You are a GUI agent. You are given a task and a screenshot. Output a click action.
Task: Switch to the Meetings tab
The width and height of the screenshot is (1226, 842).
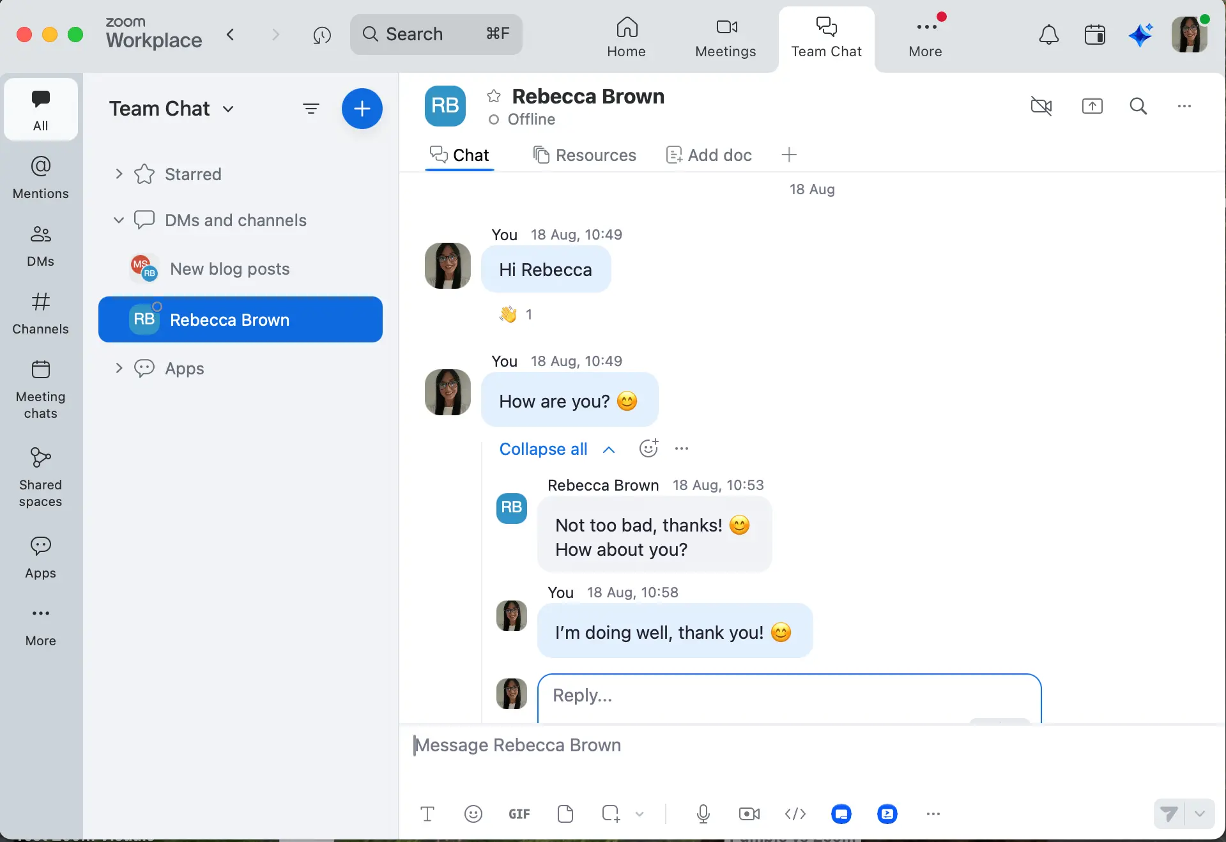[x=725, y=38]
